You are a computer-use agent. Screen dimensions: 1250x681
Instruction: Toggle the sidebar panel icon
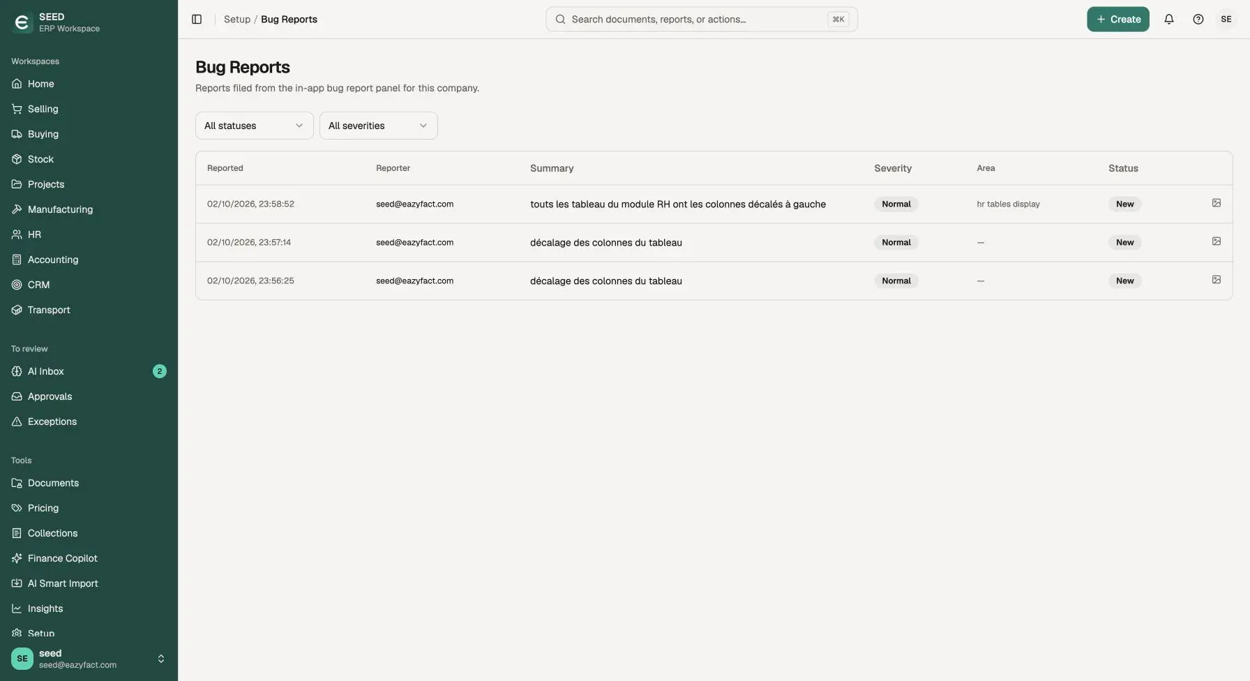(197, 20)
